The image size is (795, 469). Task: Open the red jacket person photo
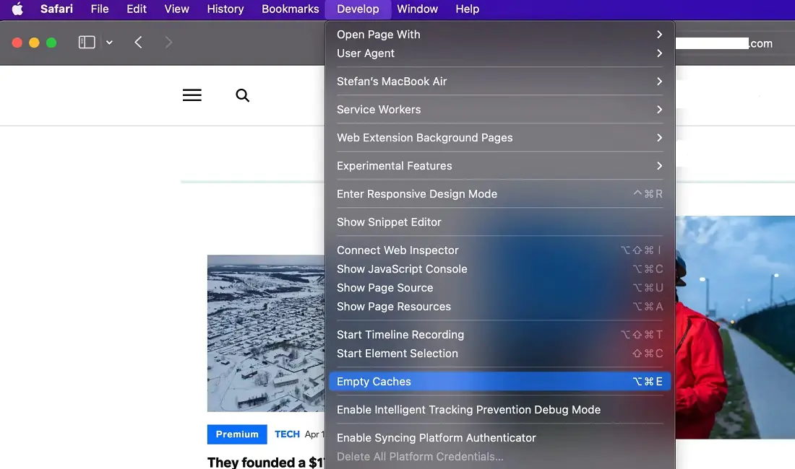click(735, 328)
